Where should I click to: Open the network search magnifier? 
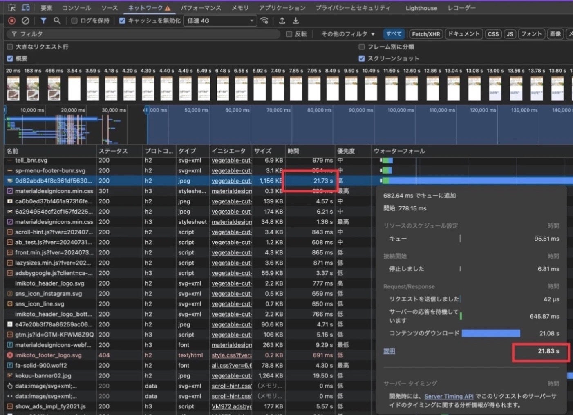[x=57, y=20]
